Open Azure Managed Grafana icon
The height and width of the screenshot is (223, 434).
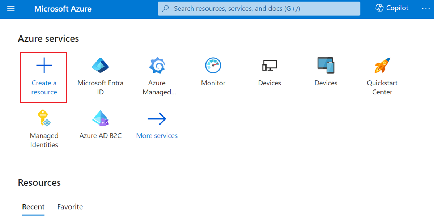click(157, 66)
